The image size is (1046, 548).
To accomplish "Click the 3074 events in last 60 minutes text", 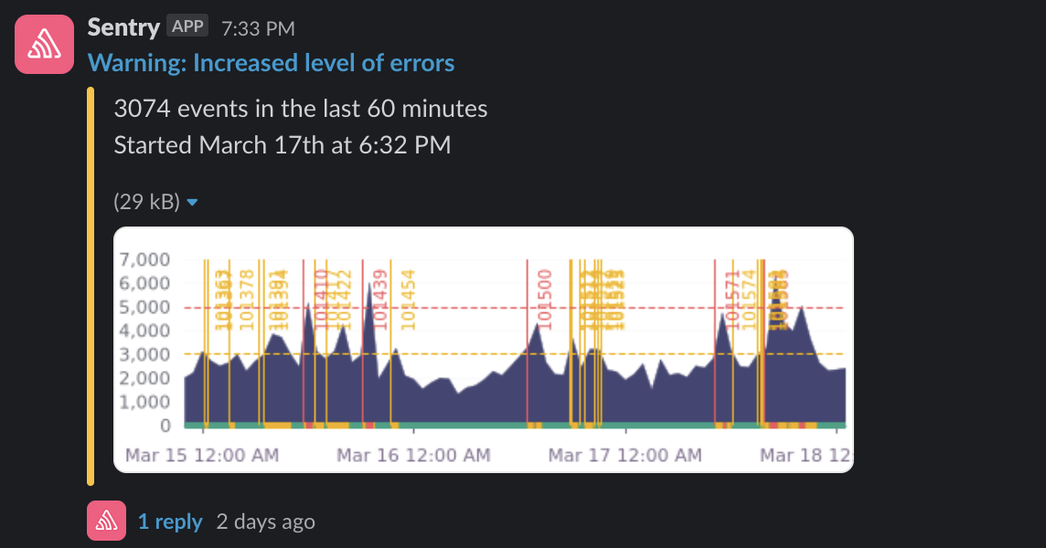I will (x=300, y=108).
